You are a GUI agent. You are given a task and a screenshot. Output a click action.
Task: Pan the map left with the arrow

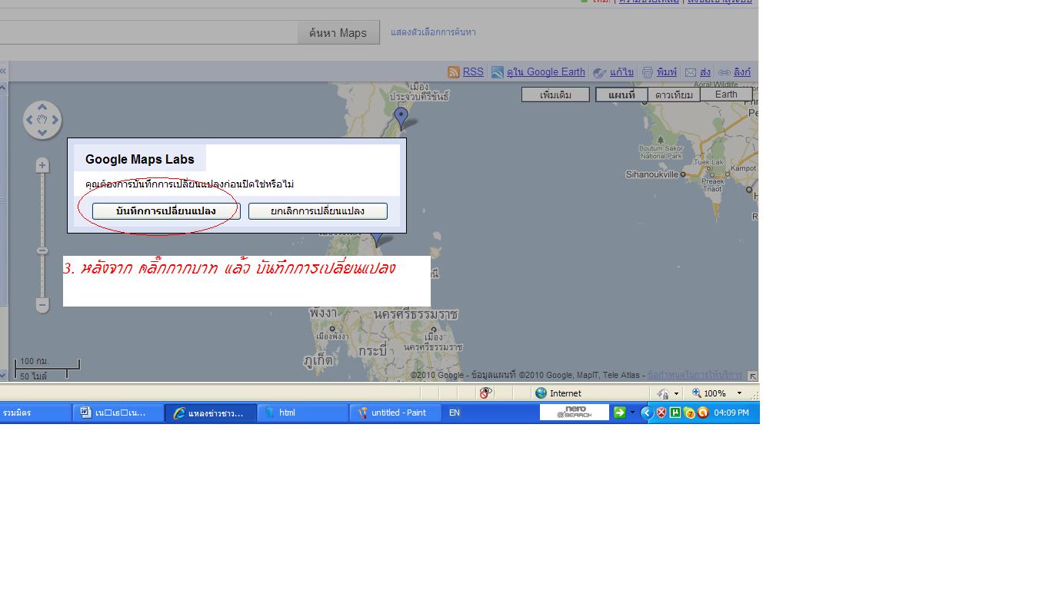pyautogui.click(x=30, y=120)
